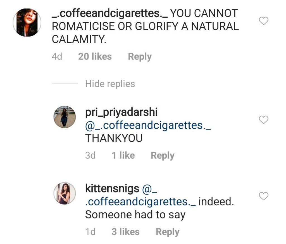Heart the kittensnigs reply
Viewport: 286px width, 244px height.
coord(264,196)
